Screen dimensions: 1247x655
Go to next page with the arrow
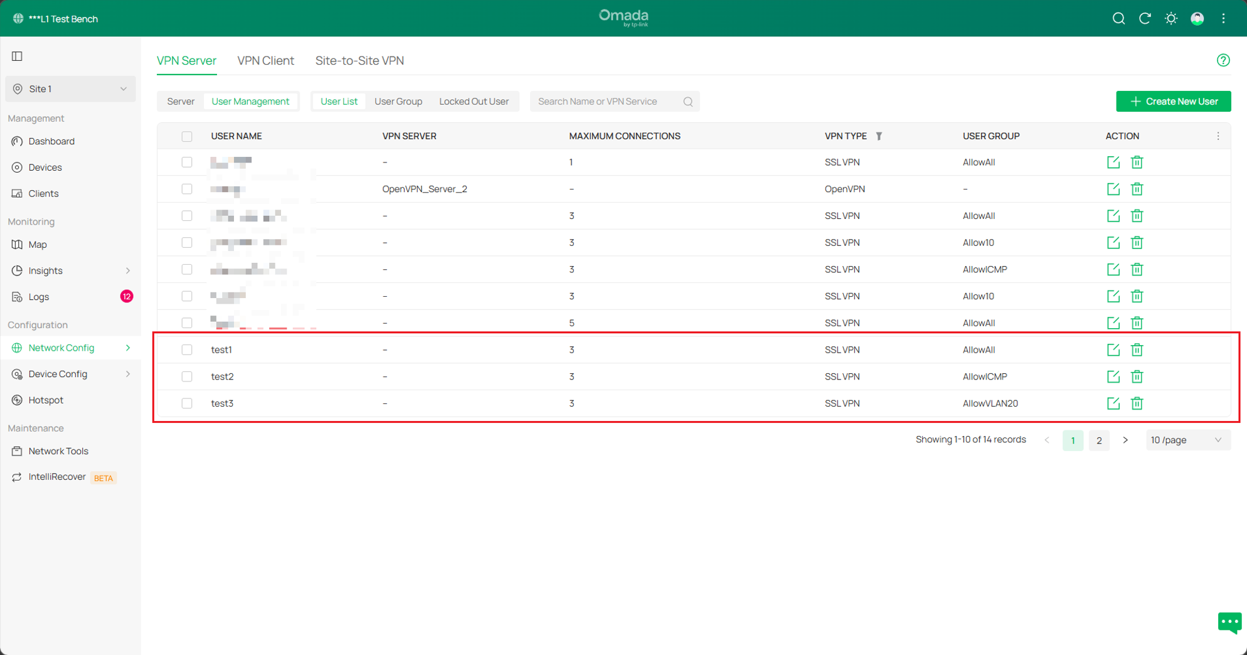(x=1125, y=440)
